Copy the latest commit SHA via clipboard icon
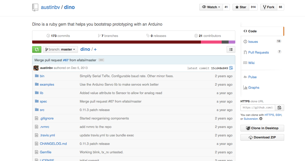Viewport: 305px width, 161px height. click(231, 68)
